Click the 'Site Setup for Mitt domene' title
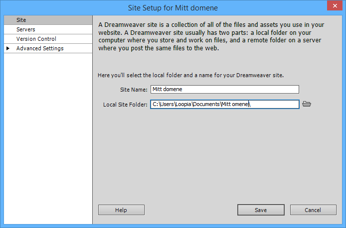The width and height of the screenshot is (346, 228). 173,8
